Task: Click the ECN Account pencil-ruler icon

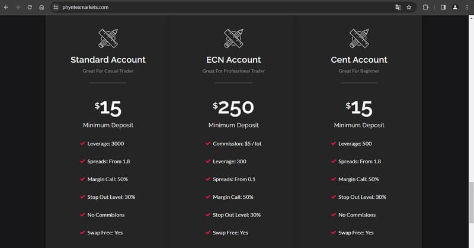Action: [233, 38]
